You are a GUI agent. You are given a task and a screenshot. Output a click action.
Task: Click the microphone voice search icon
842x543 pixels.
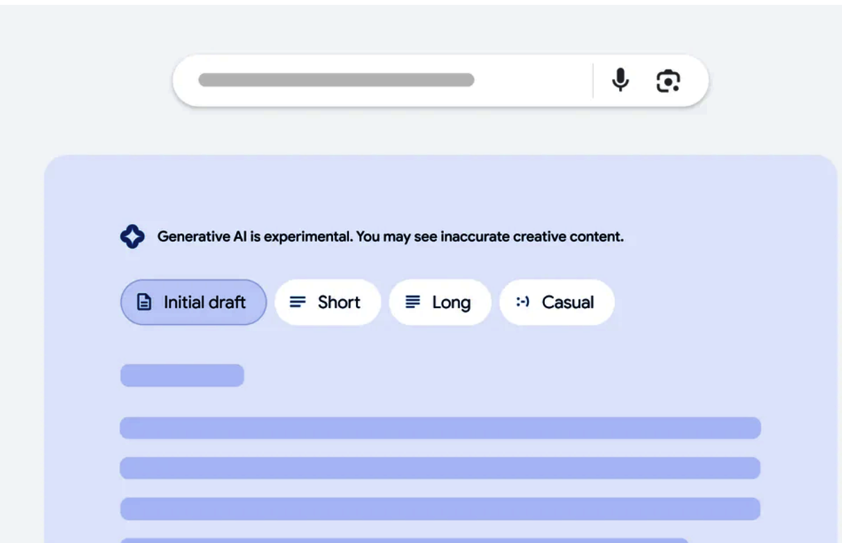click(620, 80)
